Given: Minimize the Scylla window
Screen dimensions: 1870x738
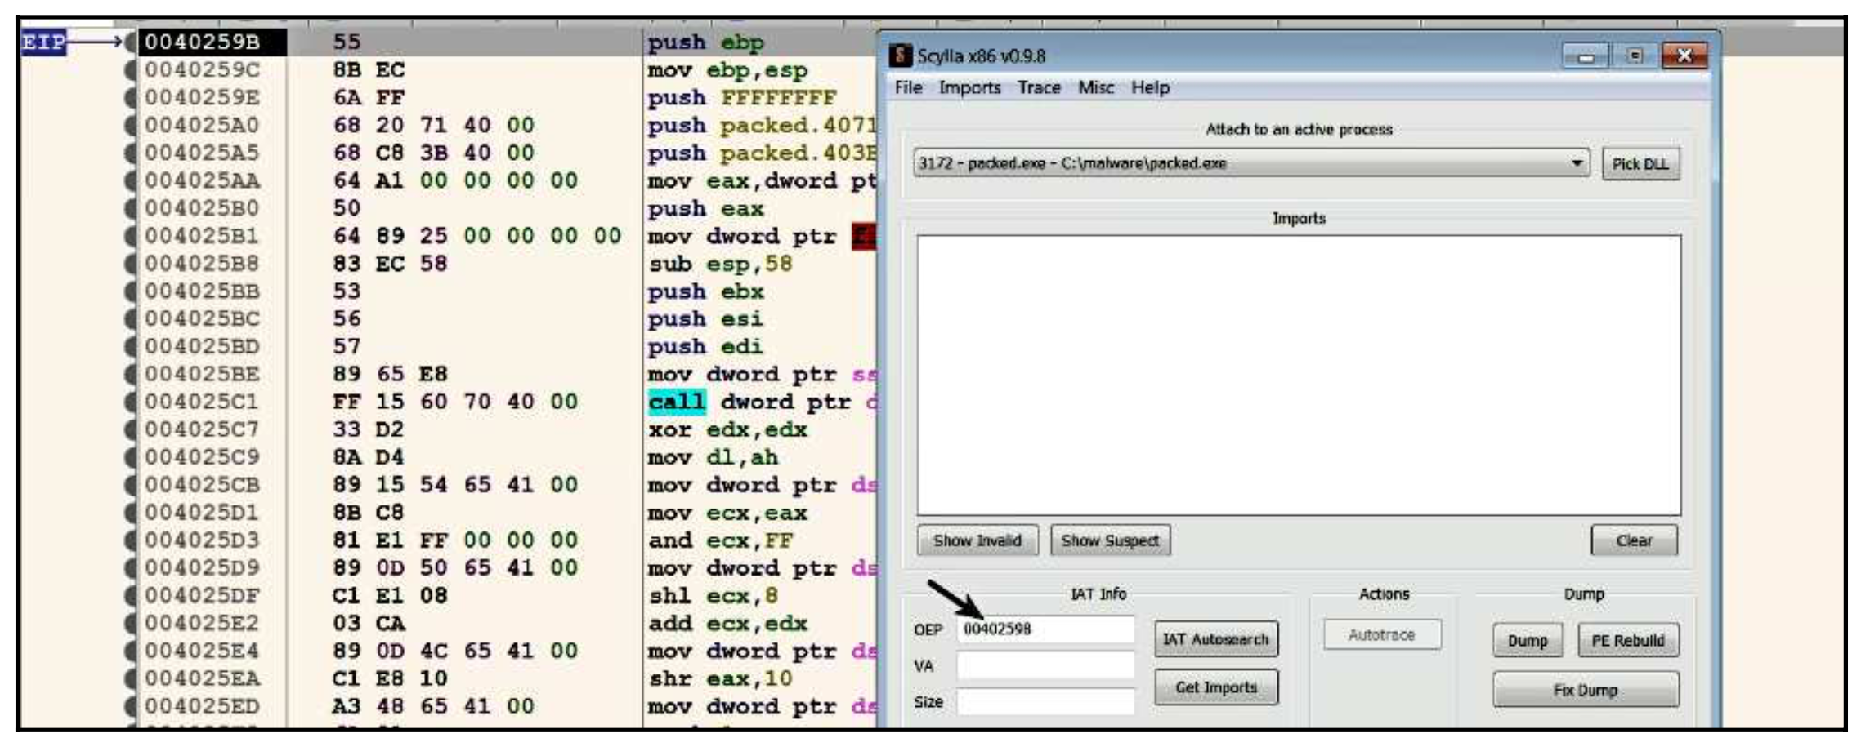Looking at the screenshot, I should [1586, 56].
